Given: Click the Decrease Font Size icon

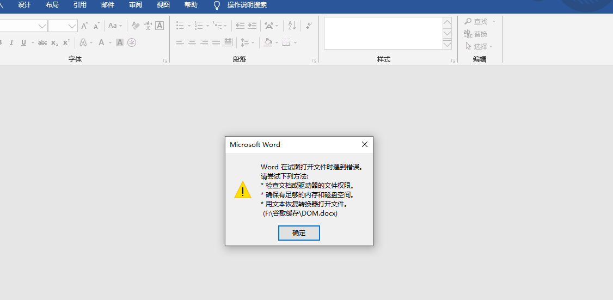Looking at the screenshot, I should tap(96, 26).
